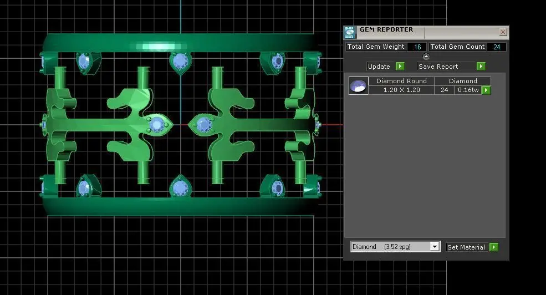Viewport: 546px width, 295px height.
Task: Click the green arrow beside Update
Action: point(400,66)
